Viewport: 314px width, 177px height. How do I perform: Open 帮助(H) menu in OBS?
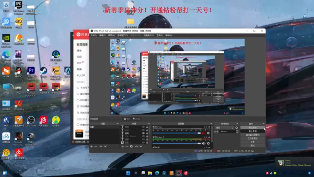point(169,35)
